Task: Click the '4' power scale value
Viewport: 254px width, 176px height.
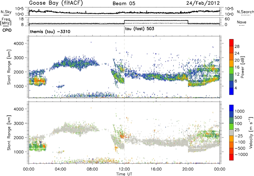Action: (236, 88)
